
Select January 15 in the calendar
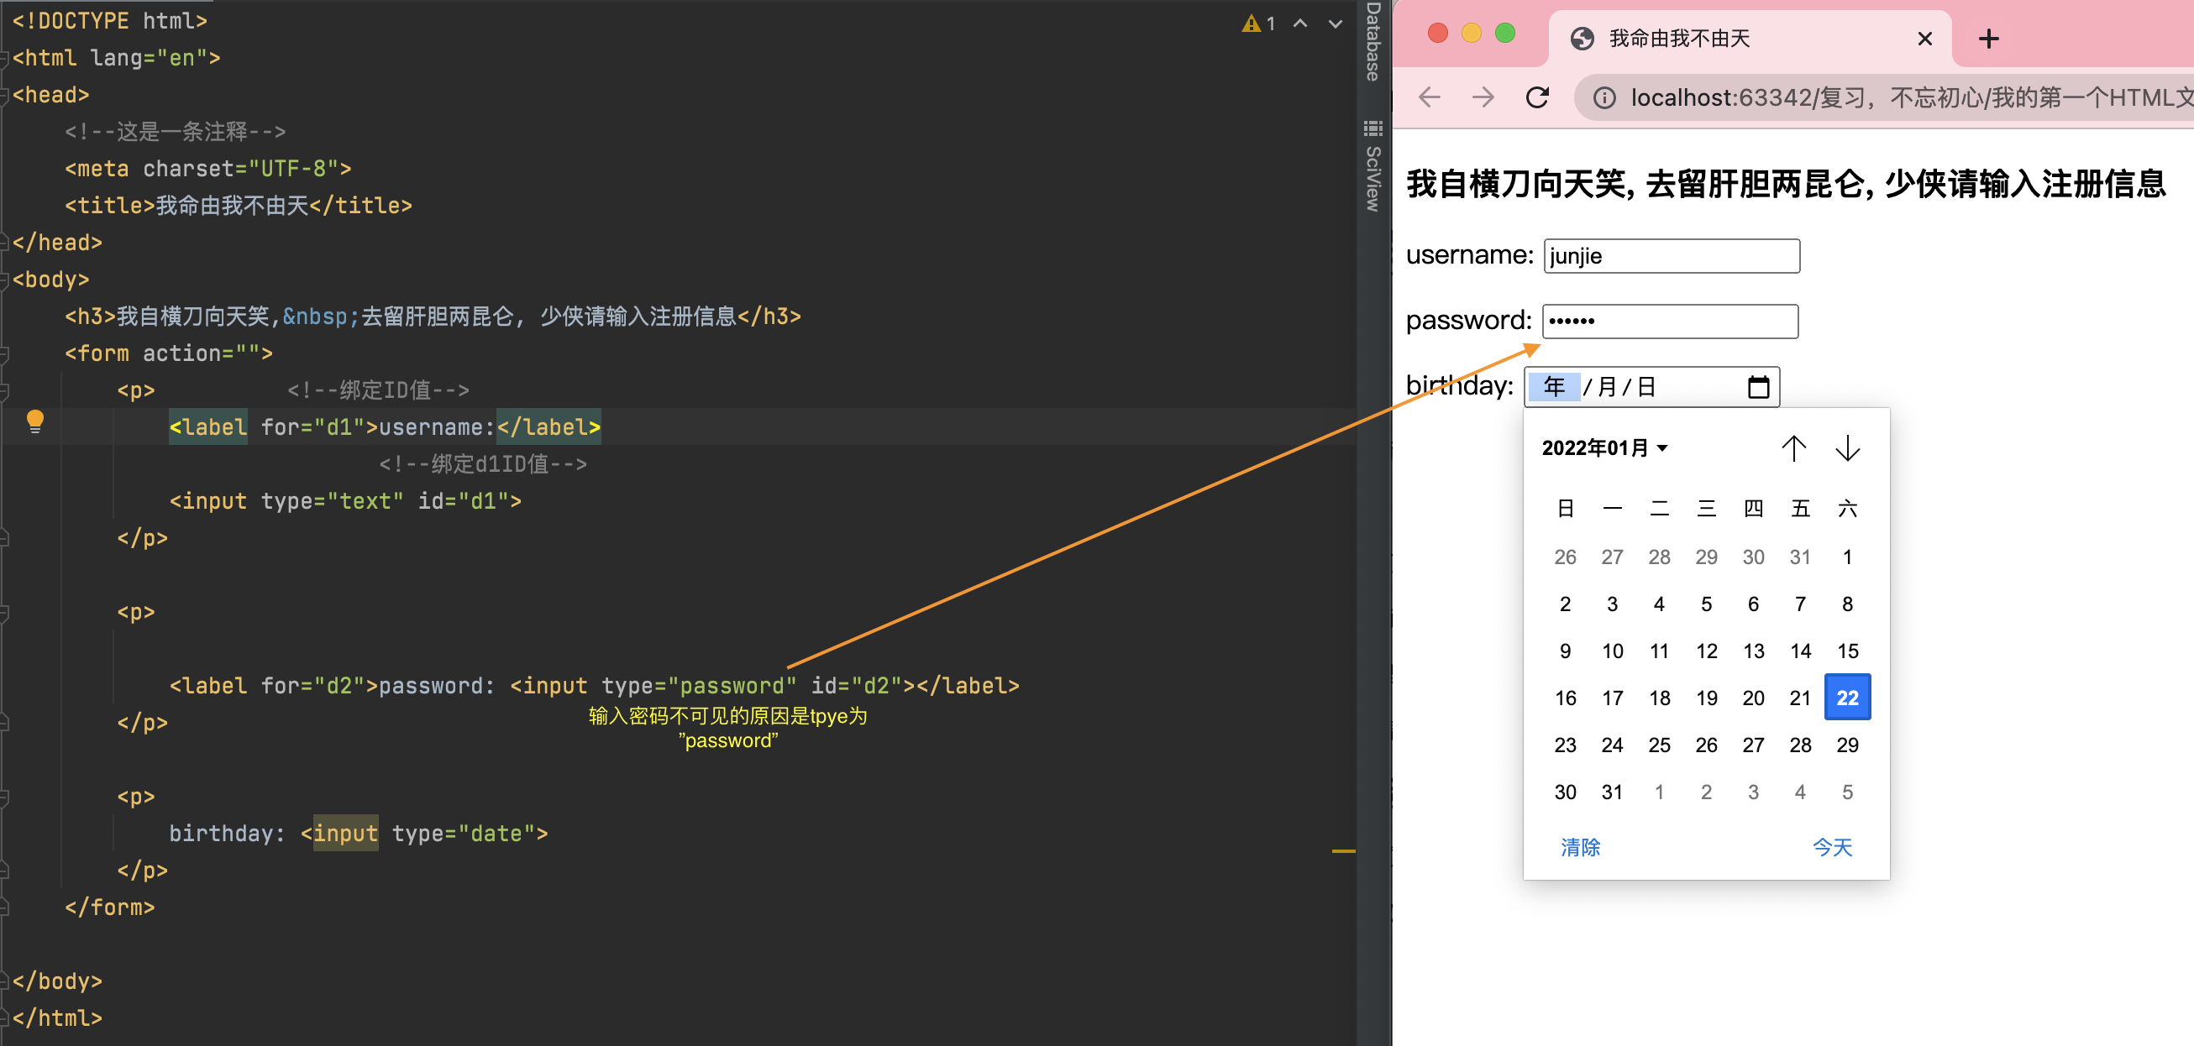tap(1846, 651)
